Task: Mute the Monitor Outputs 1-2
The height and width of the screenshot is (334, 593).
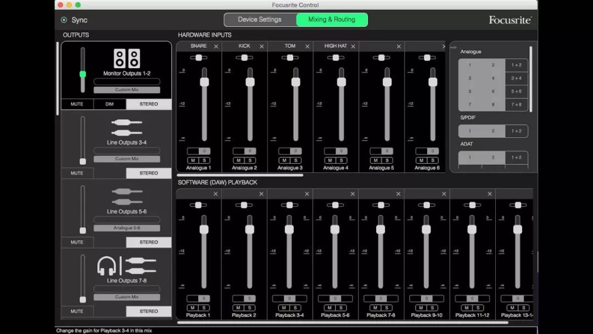Action: (77, 104)
